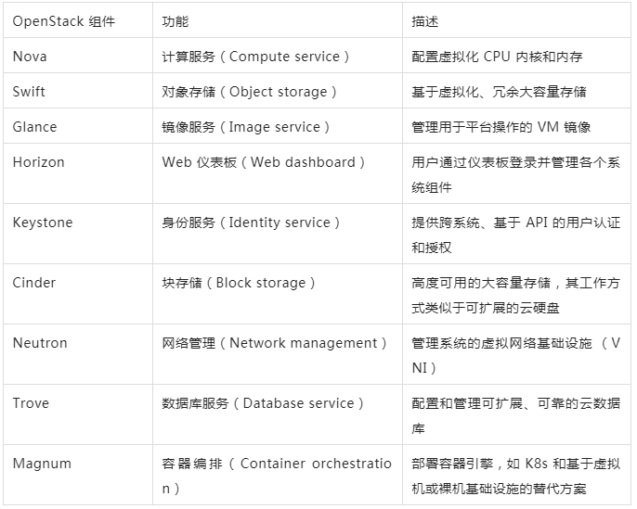Screen dimensions: 637x509
Task: Click "块存储 (Block storage)" cell
Action: point(240,283)
